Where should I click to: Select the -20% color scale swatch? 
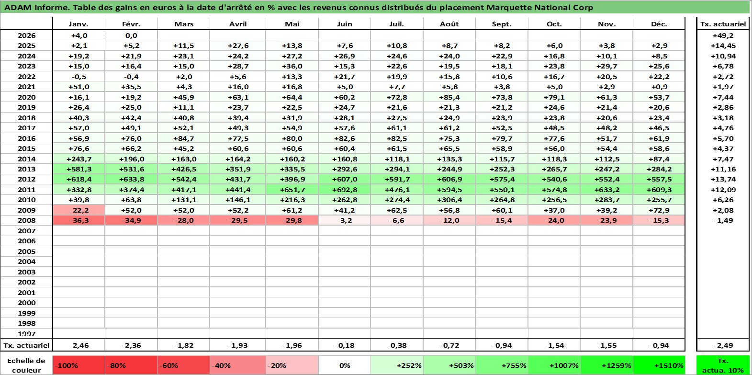[x=292, y=365]
